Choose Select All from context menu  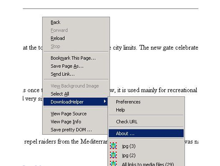[x=76, y=94]
